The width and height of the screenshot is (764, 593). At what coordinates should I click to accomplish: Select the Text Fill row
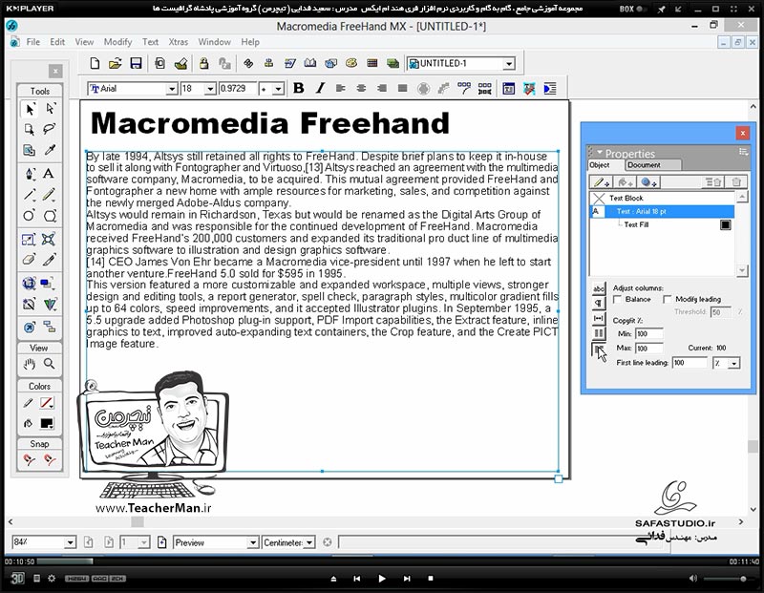point(662,224)
